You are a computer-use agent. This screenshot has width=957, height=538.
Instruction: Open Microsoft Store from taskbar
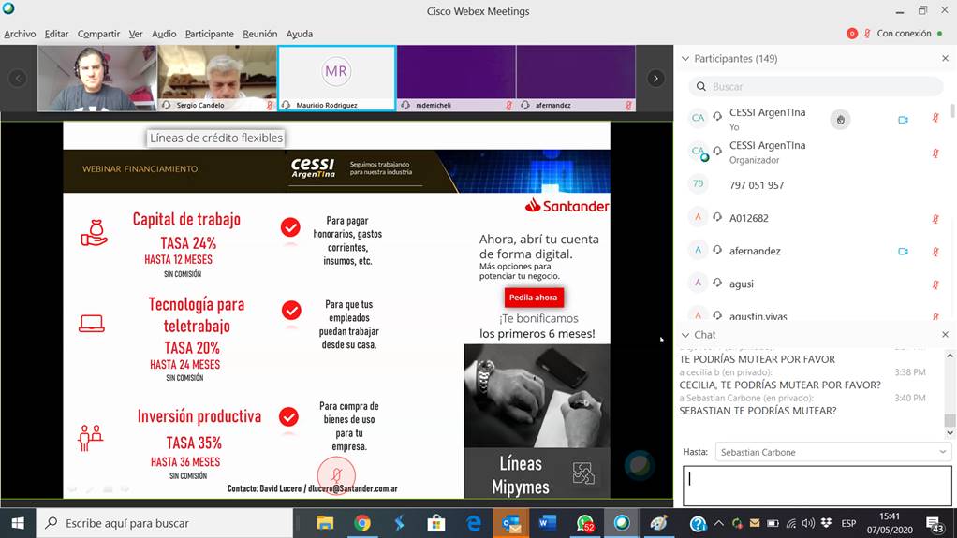tap(436, 523)
